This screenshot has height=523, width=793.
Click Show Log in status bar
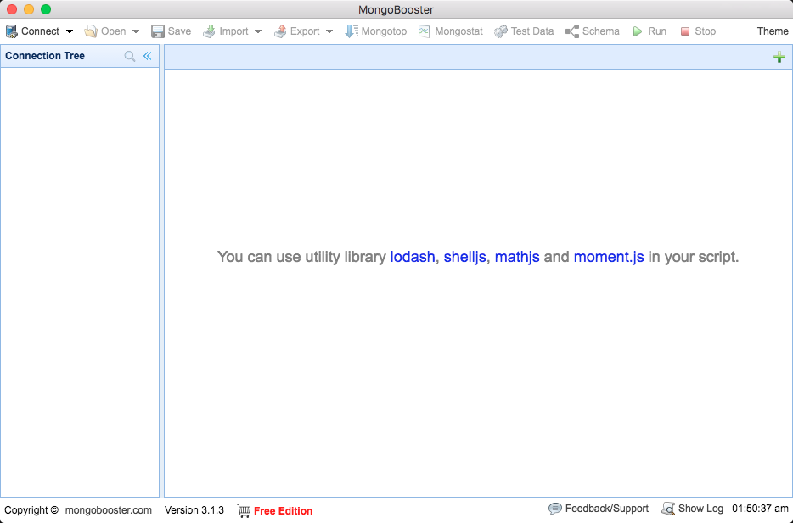[x=692, y=509]
